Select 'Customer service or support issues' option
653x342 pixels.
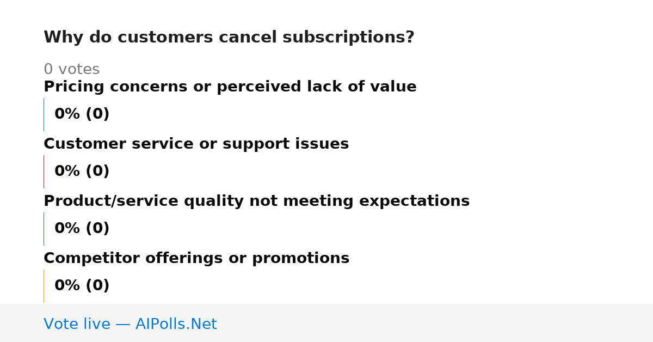click(196, 144)
